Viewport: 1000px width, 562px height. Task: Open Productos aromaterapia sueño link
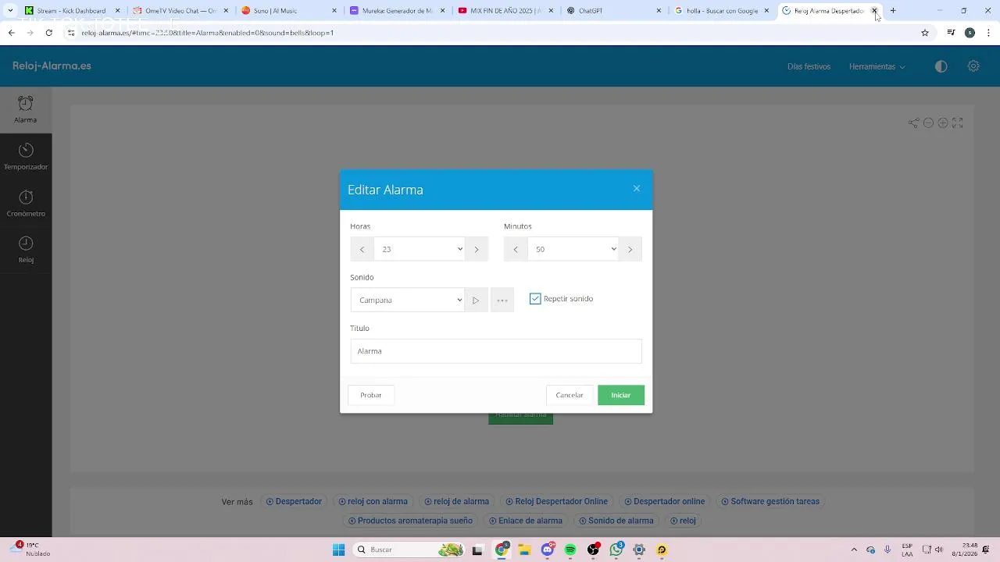point(410,521)
